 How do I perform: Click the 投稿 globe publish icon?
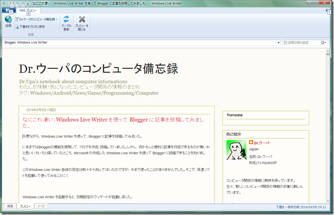(x=8, y=19)
